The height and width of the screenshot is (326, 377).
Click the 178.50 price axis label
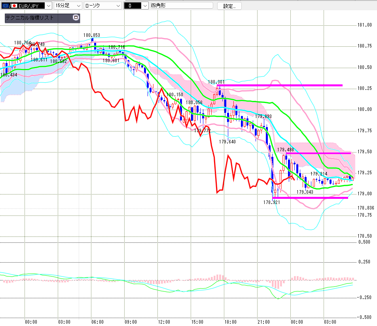pos(364,236)
